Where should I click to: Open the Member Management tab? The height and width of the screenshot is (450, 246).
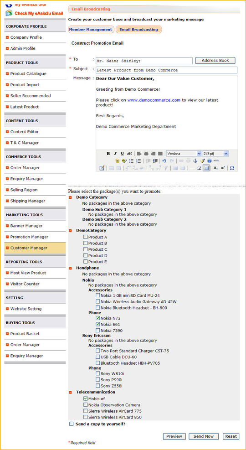point(91,30)
